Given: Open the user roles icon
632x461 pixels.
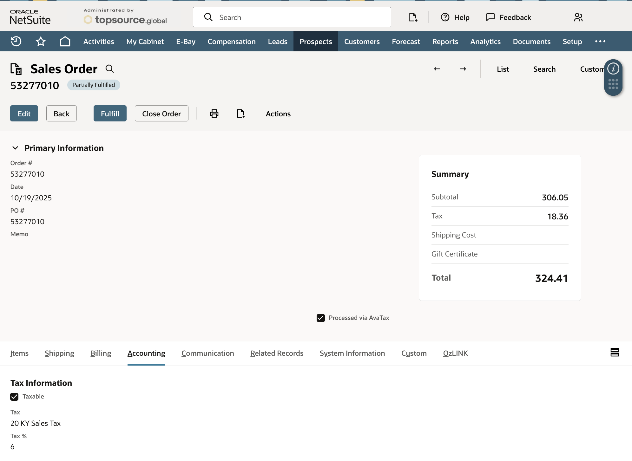Looking at the screenshot, I should coord(578,17).
